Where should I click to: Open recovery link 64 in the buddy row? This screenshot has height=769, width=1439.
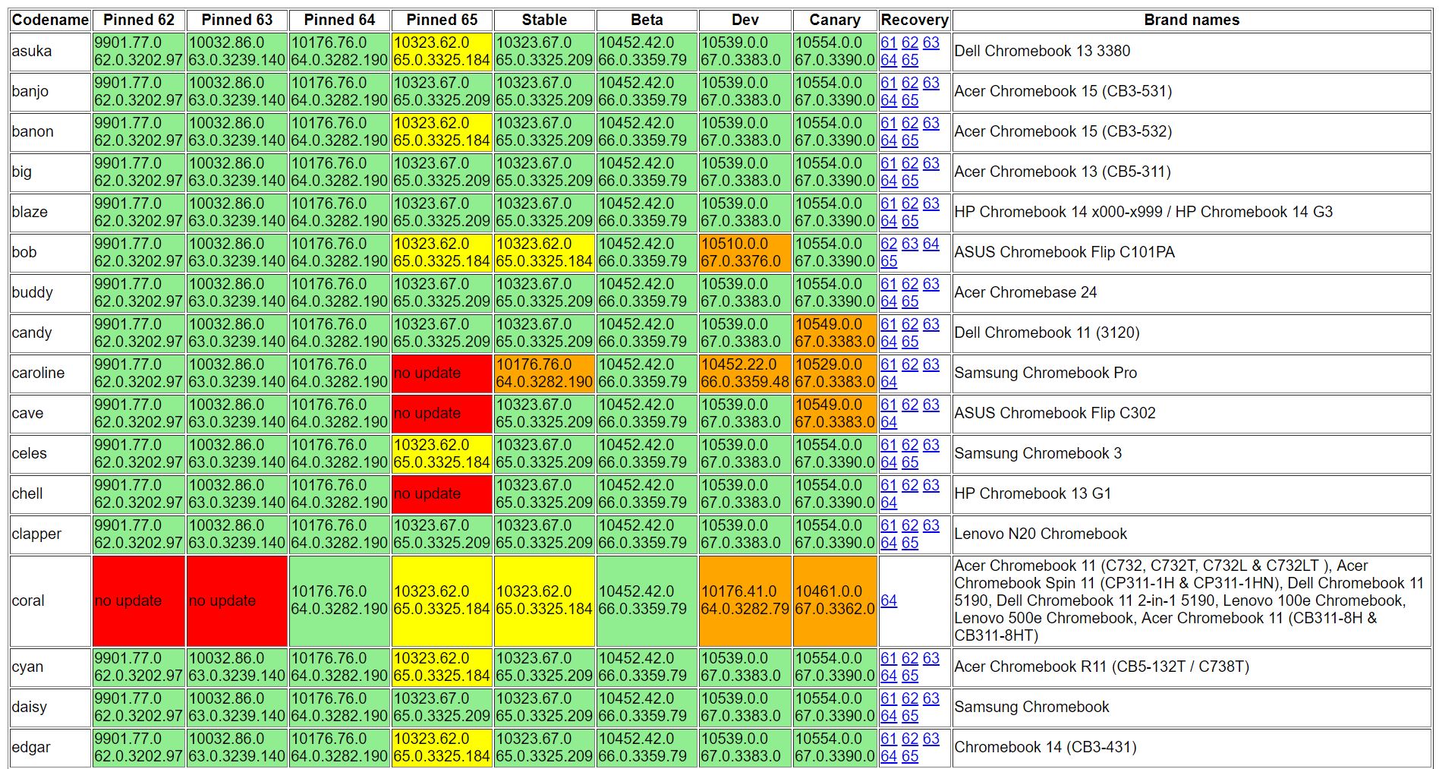click(888, 301)
